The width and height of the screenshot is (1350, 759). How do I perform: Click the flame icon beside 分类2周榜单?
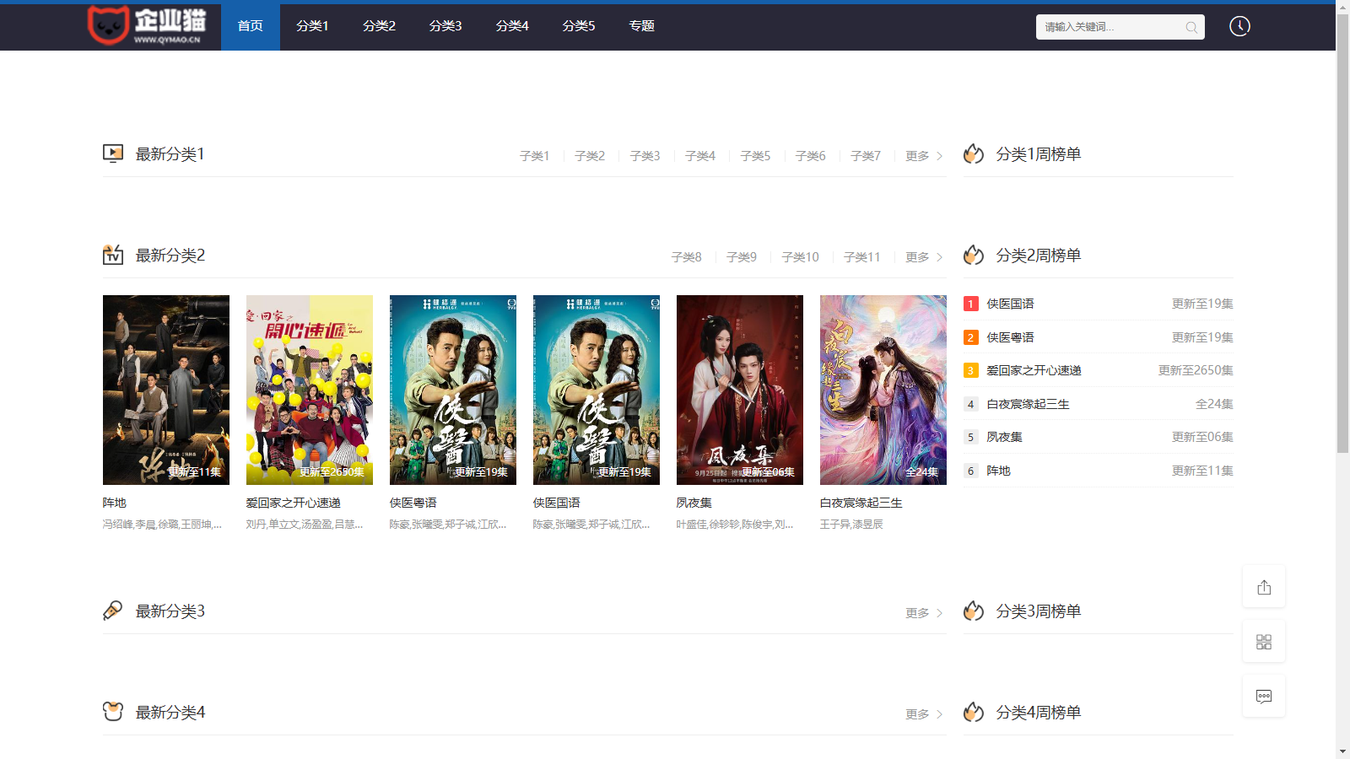[974, 255]
